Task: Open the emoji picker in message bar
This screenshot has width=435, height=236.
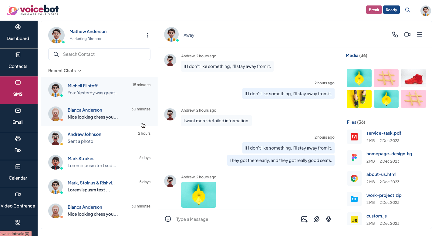Action: [168, 219]
